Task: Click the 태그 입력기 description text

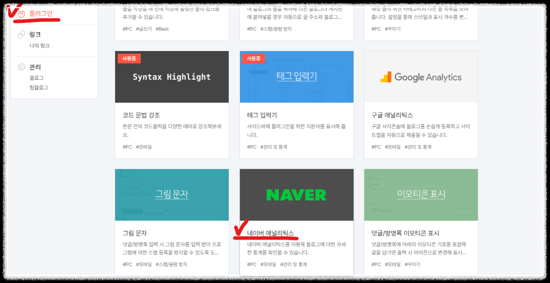Action: pyautogui.click(x=296, y=130)
